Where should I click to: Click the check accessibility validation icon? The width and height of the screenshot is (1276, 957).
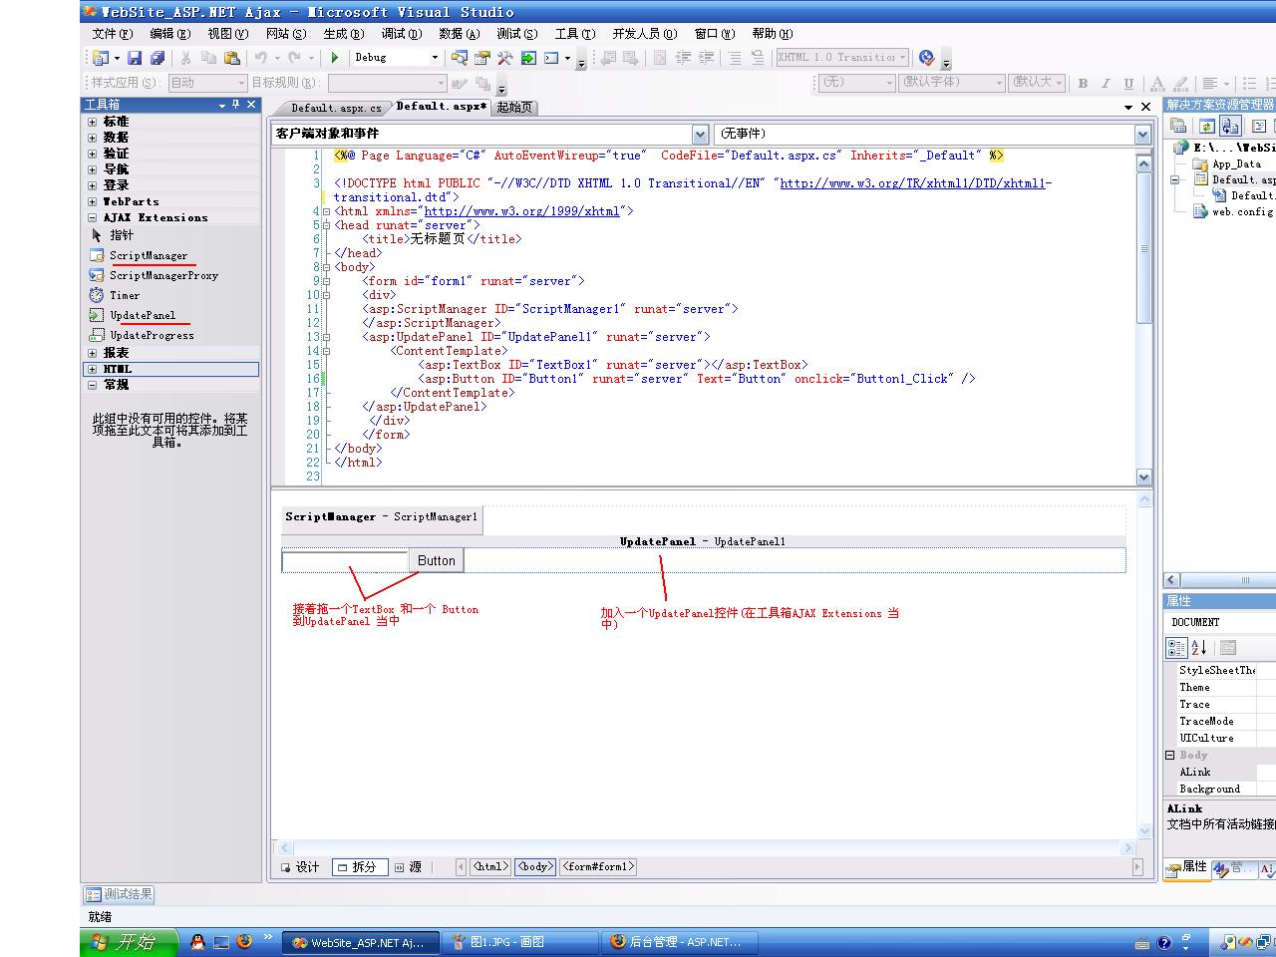(927, 58)
